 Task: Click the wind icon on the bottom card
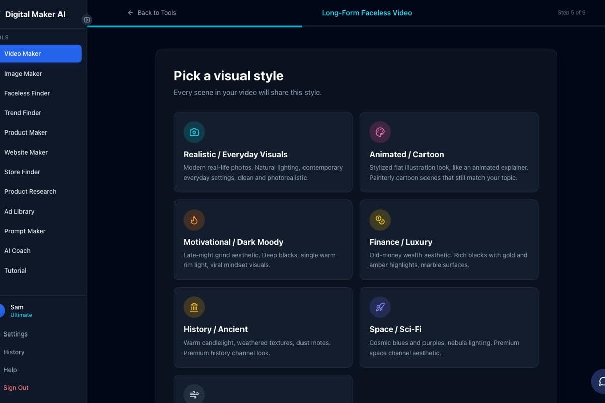click(194, 394)
